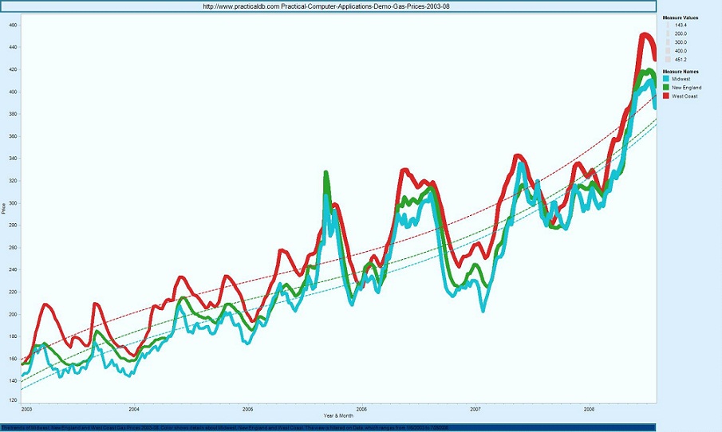The height and width of the screenshot is (432, 722).
Task: Select the 400.0 size legend marker
Action: [x=667, y=50]
